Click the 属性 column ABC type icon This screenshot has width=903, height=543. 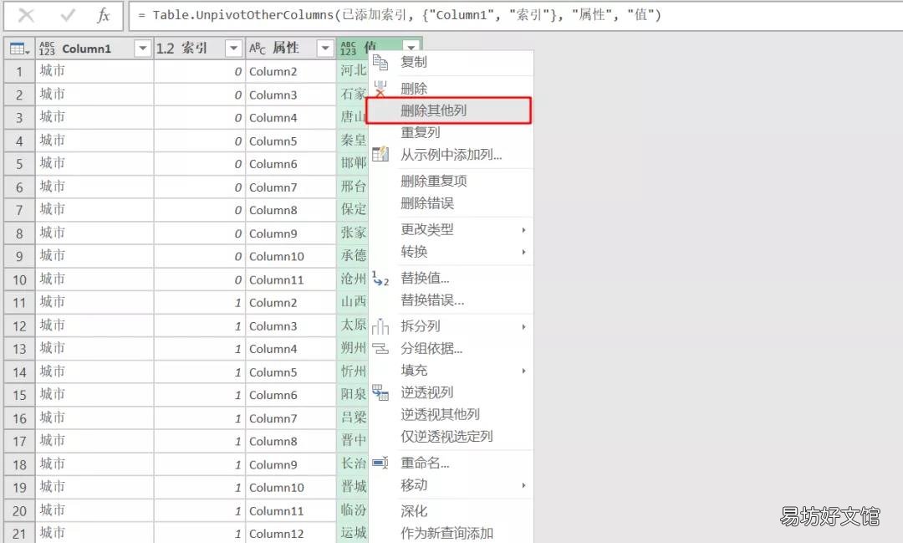click(x=258, y=49)
